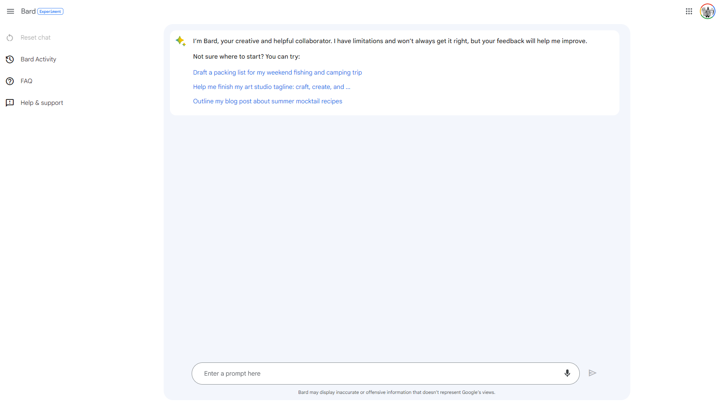
Task: Open Bard Activity from sidebar
Action: (x=38, y=59)
